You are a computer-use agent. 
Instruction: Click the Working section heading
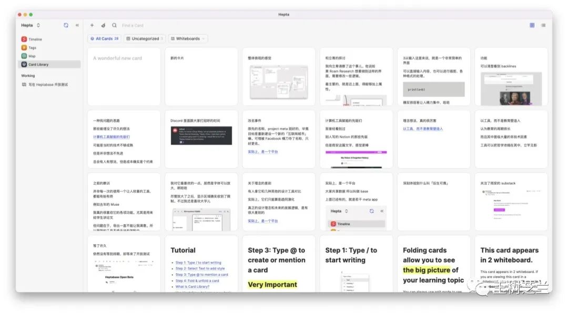coord(28,76)
